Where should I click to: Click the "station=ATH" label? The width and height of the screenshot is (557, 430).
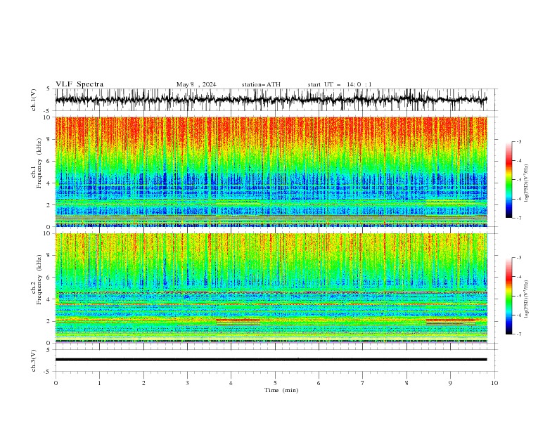[x=261, y=84]
